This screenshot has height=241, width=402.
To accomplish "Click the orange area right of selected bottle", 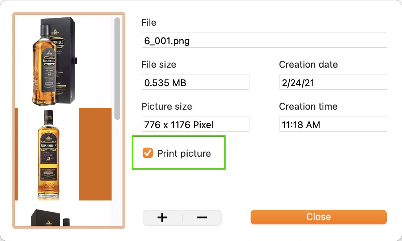I will pos(95,154).
